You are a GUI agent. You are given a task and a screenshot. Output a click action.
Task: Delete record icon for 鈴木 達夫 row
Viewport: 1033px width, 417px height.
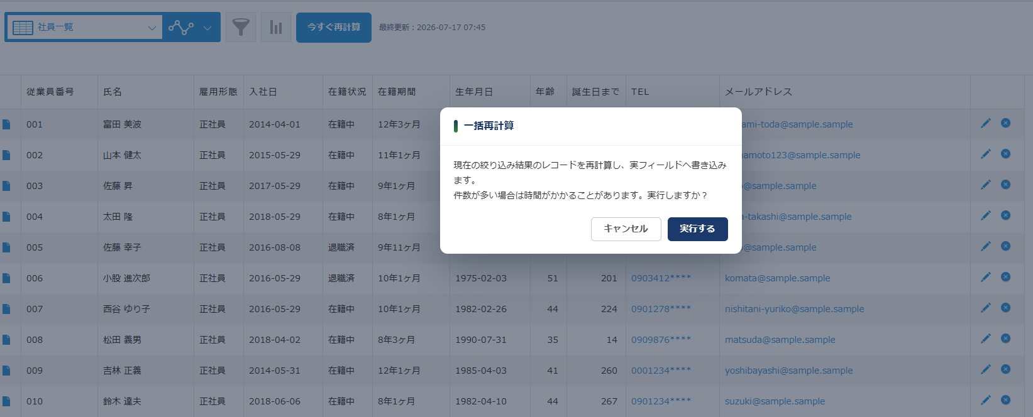pyautogui.click(x=1006, y=400)
